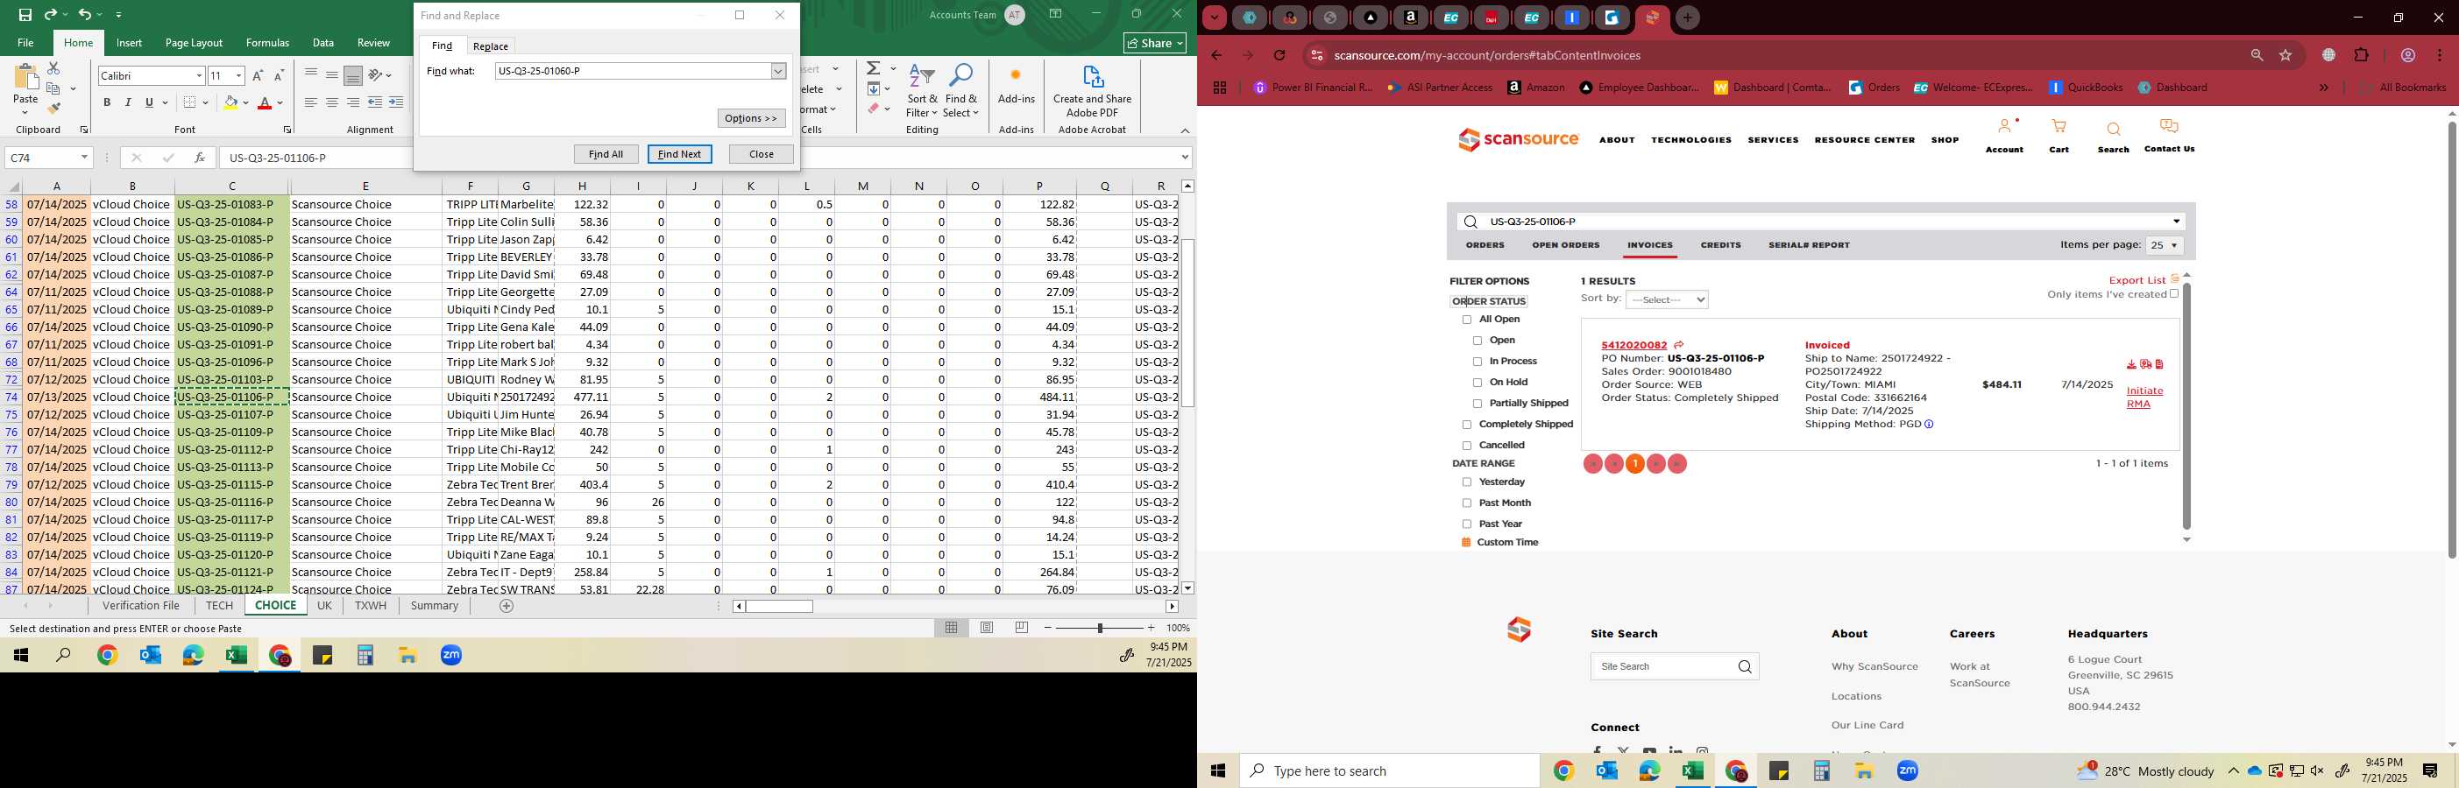Screen dimensions: 2459x788
Task: Add a new sheet with plus icon
Action: [507, 606]
